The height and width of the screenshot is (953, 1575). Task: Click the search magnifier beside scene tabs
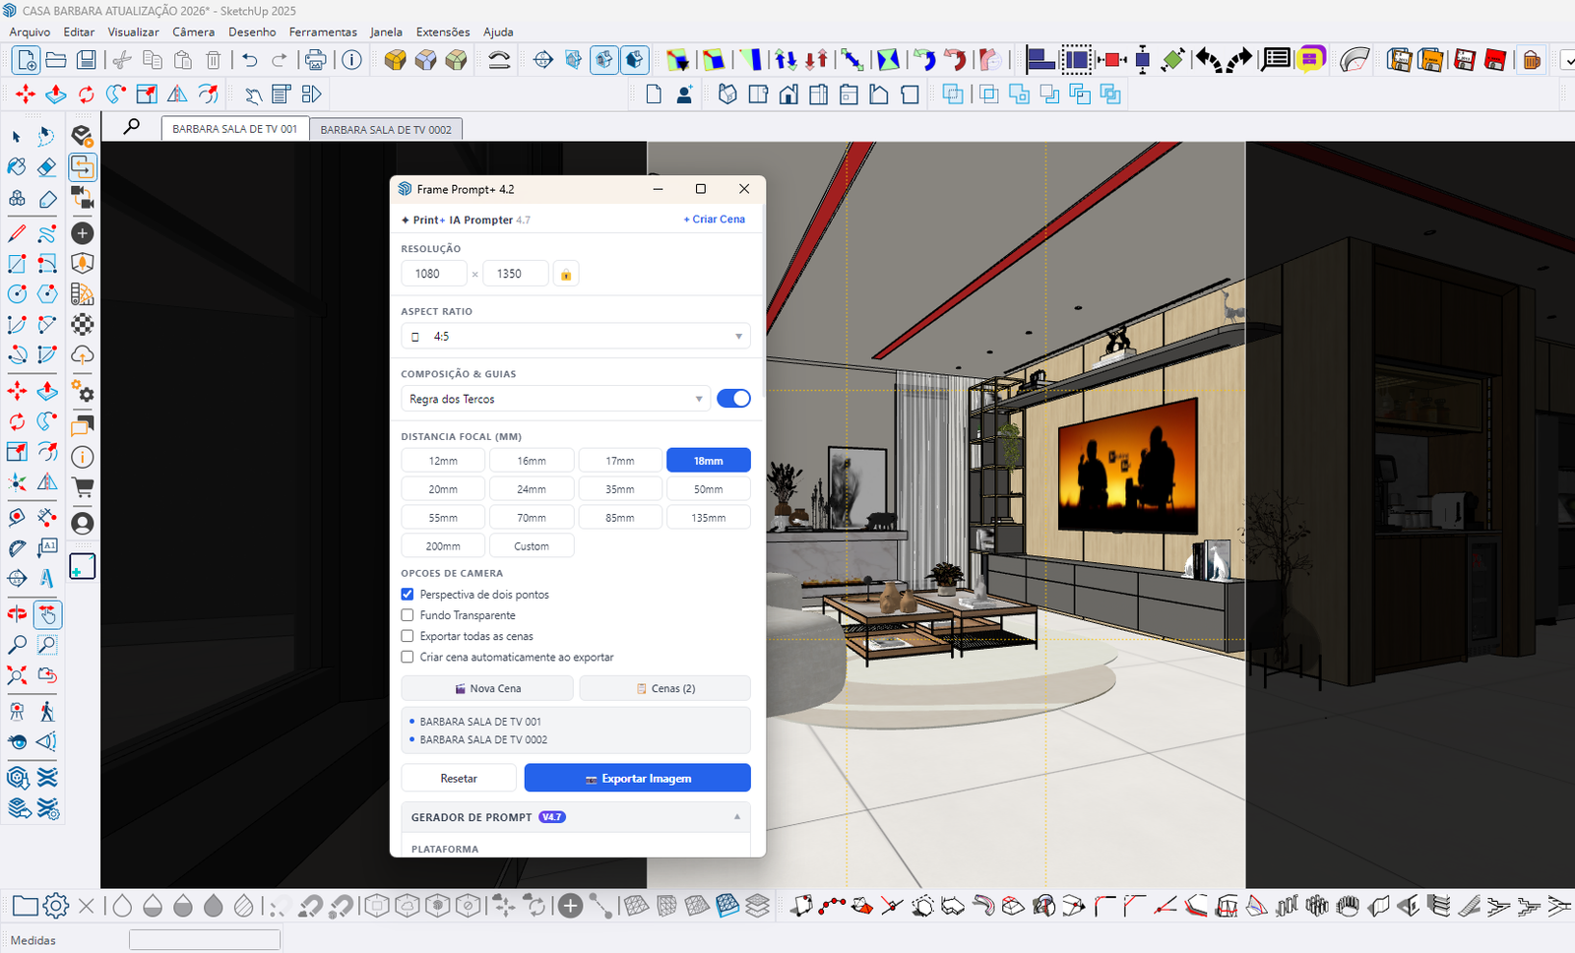pos(131,126)
